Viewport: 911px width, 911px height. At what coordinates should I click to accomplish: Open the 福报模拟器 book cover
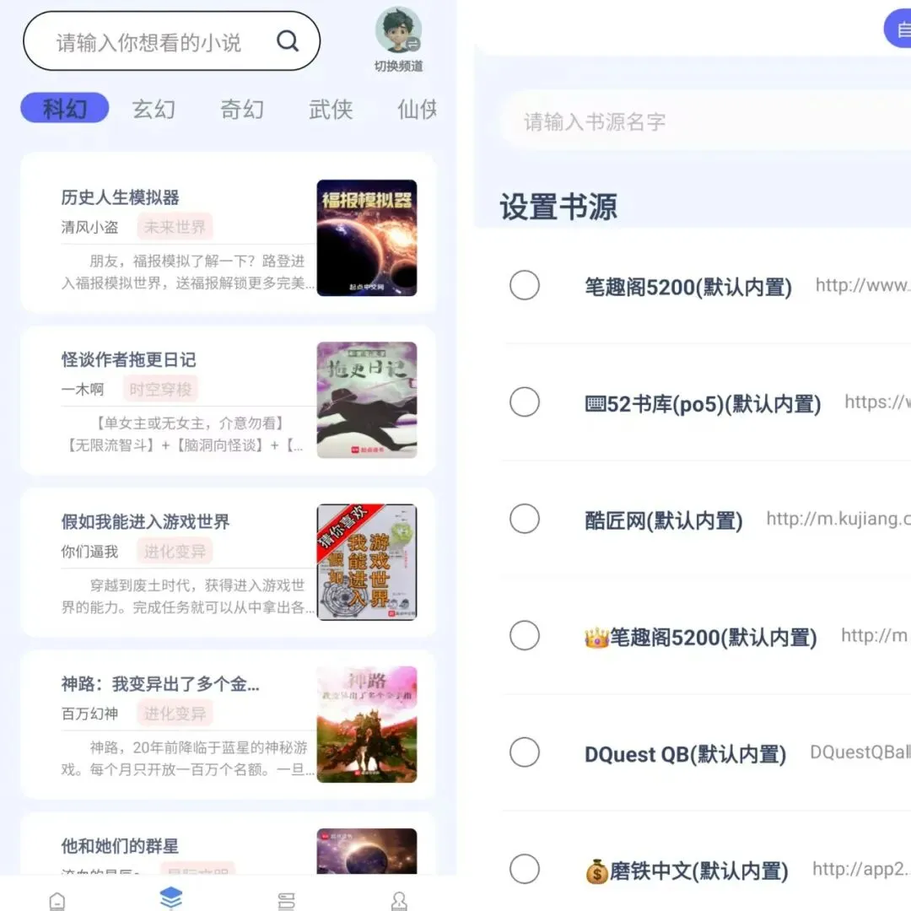[367, 238]
